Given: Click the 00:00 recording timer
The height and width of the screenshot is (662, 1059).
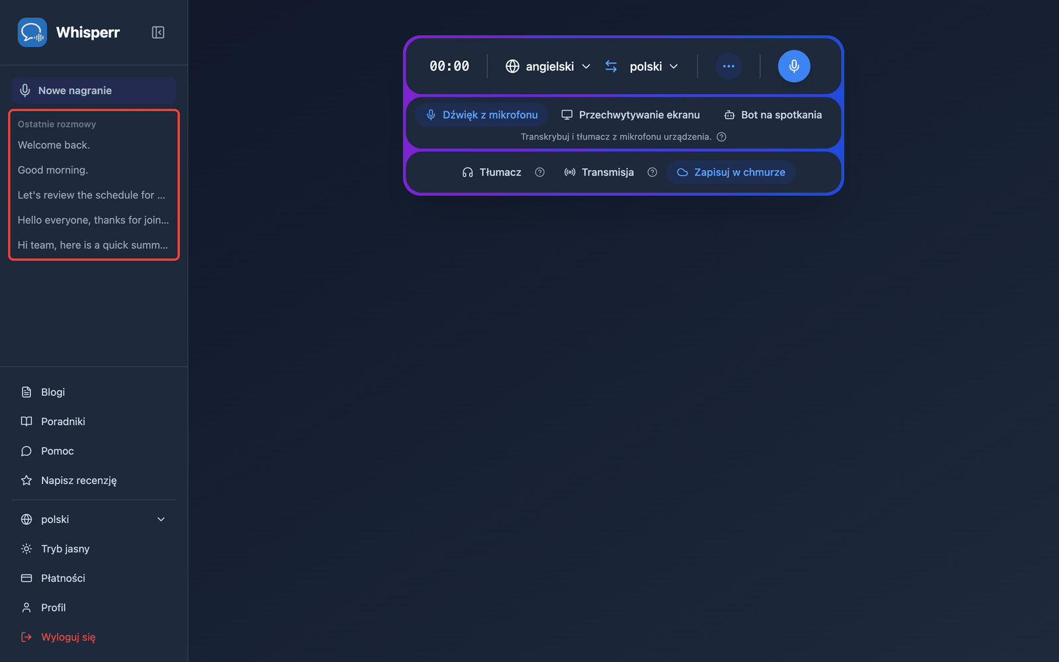Looking at the screenshot, I should pyautogui.click(x=449, y=66).
